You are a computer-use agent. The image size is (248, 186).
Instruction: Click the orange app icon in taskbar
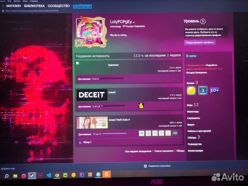click(107, 174)
